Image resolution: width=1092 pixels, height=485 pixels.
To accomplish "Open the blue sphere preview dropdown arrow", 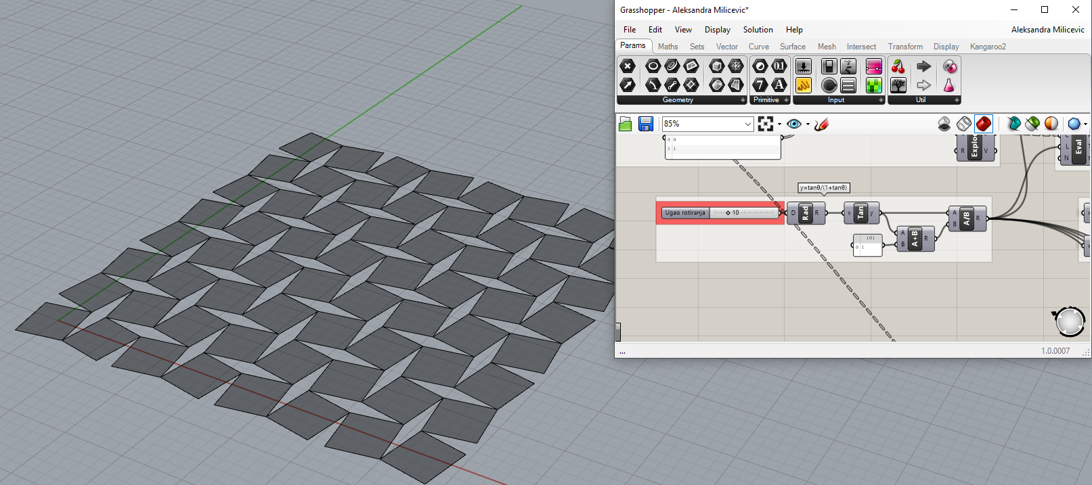I will [1085, 124].
